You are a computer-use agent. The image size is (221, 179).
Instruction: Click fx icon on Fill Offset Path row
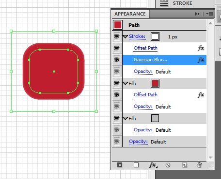point(201,95)
